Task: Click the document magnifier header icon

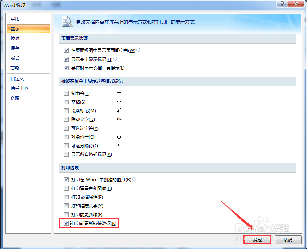Action: click(67, 22)
